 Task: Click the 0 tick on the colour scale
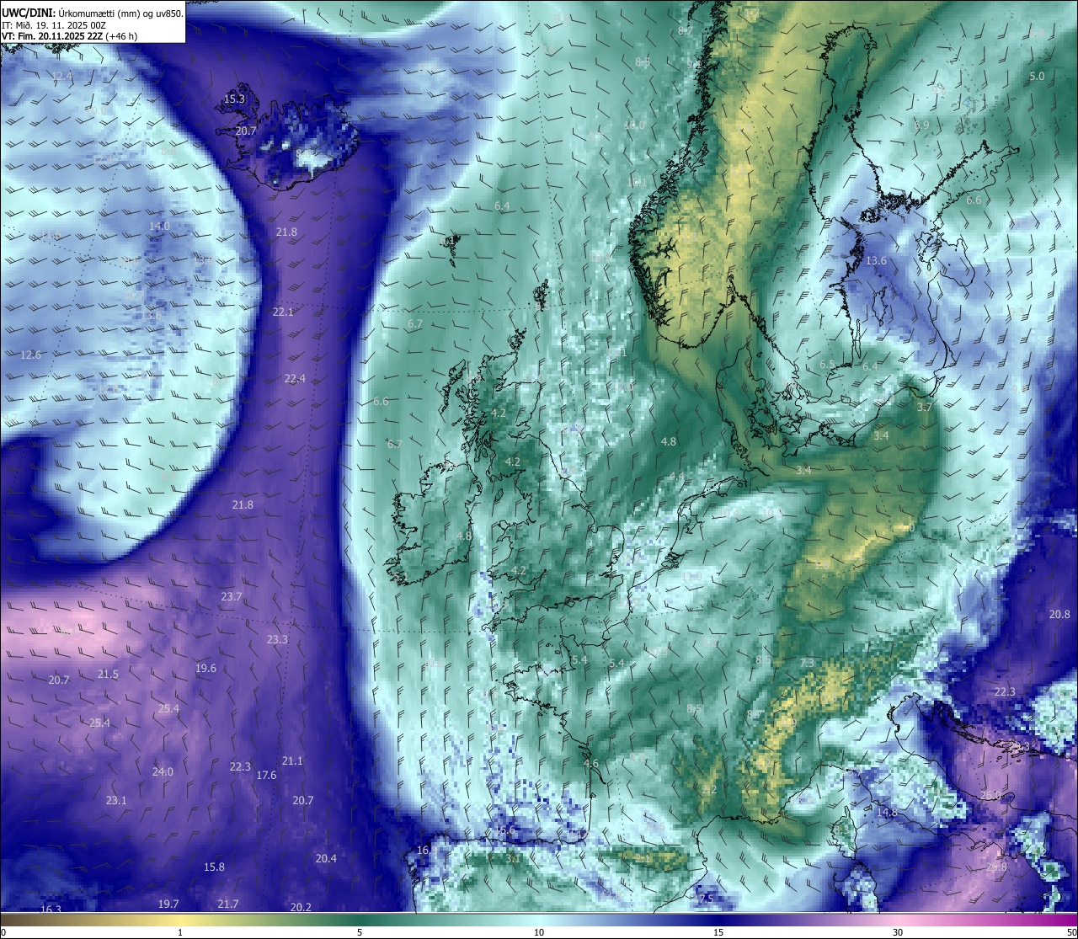pos(3,932)
